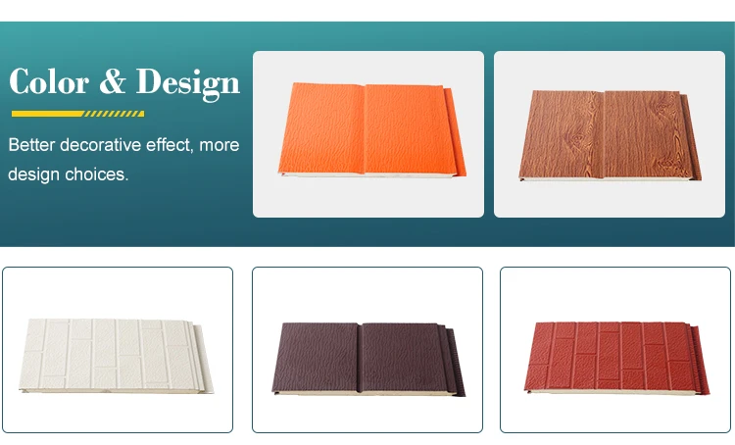735x445 pixels.
Task: Click the word "Design" in the heading
Action: coord(188,84)
